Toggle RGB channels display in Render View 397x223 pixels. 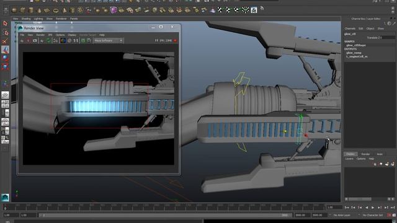pyautogui.click(x=63, y=40)
